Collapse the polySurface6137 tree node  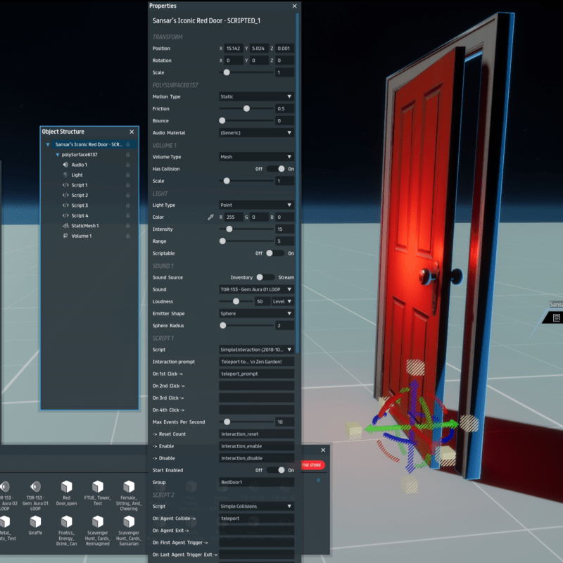(x=57, y=154)
